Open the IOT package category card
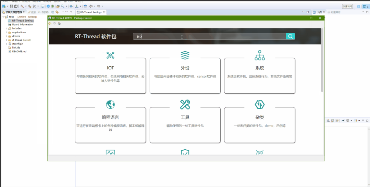Viewport: 370px width, 187px height. 110,76
